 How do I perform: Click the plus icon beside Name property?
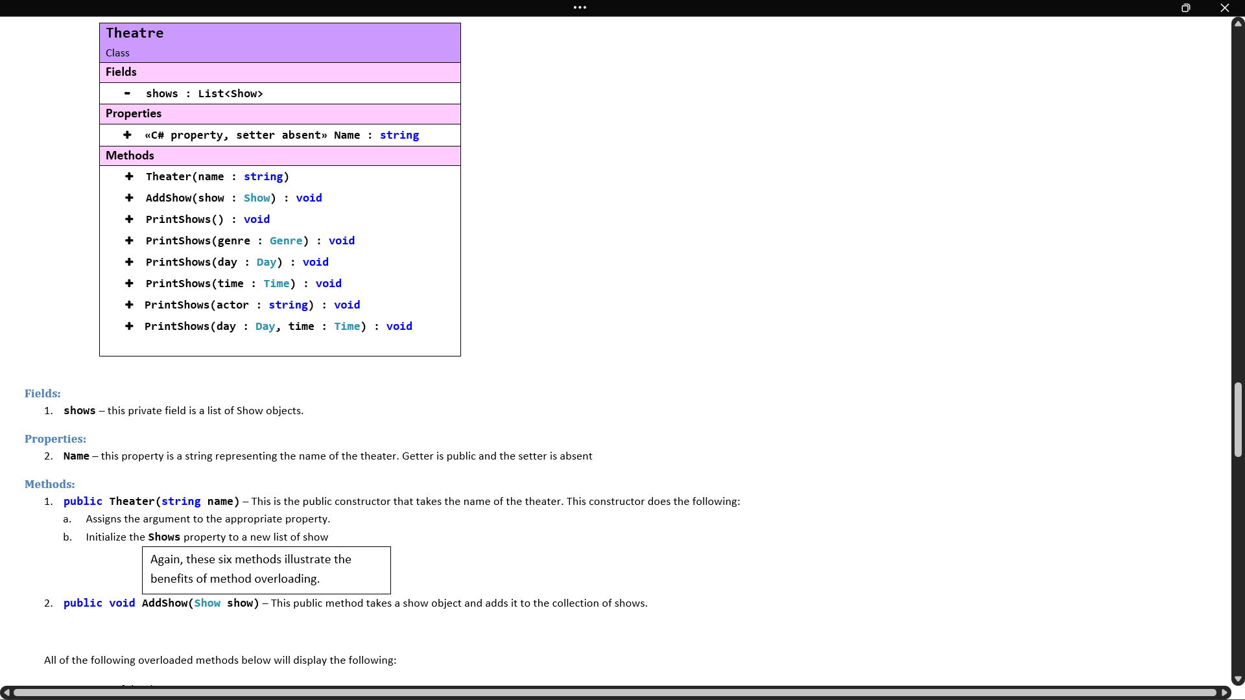pyautogui.click(x=127, y=135)
